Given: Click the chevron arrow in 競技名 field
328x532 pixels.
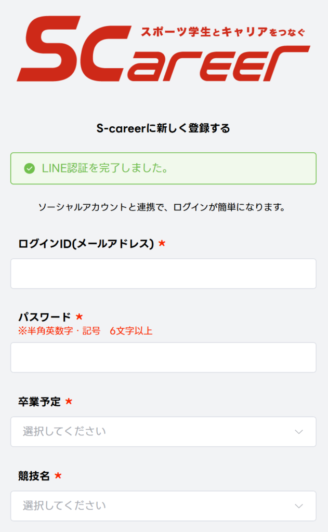Looking at the screenshot, I should (299, 506).
